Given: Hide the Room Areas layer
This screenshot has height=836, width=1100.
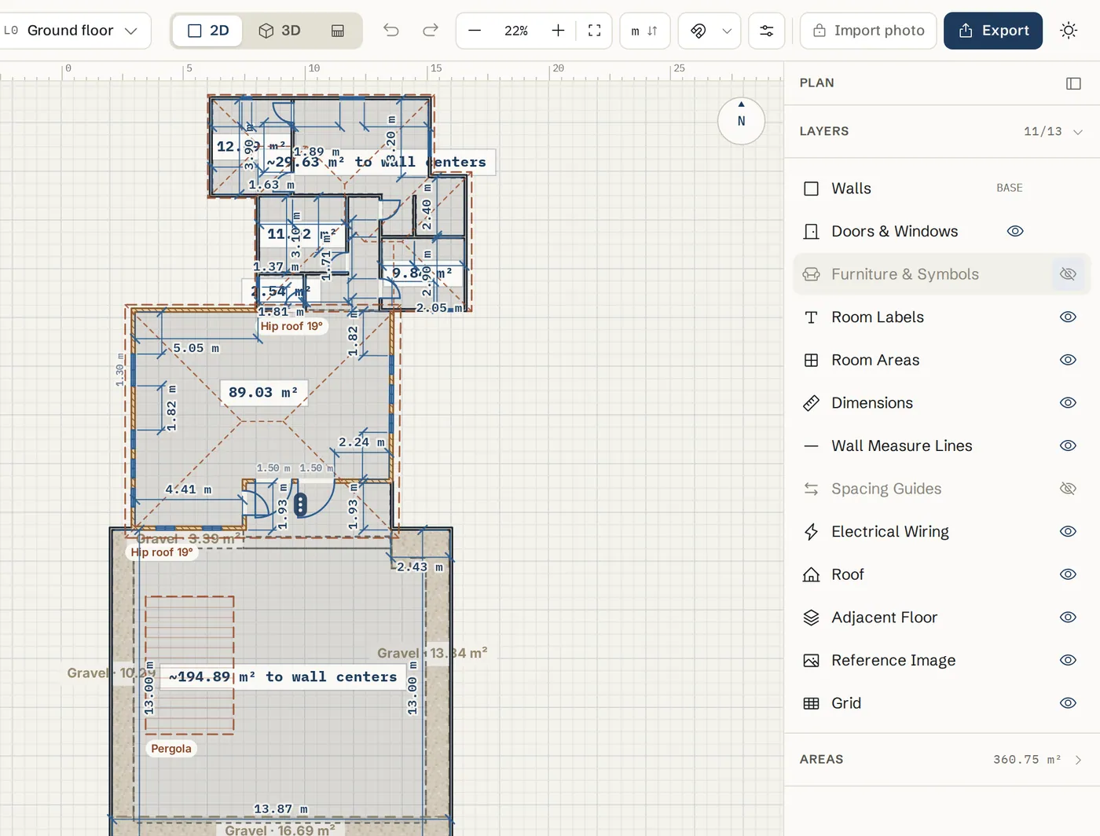Looking at the screenshot, I should click(x=1068, y=360).
